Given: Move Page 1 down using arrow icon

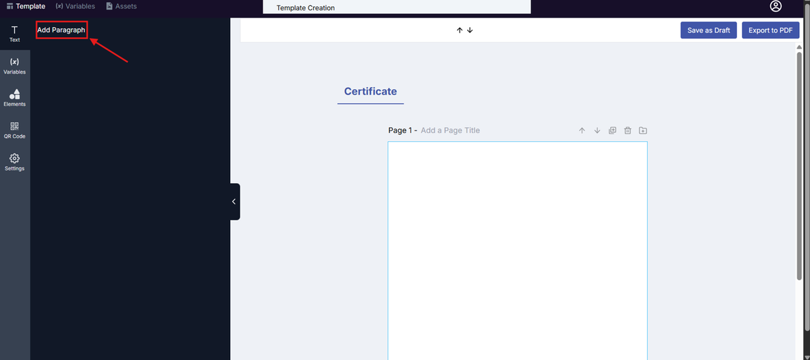Looking at the screenshot, I should 597,130.
